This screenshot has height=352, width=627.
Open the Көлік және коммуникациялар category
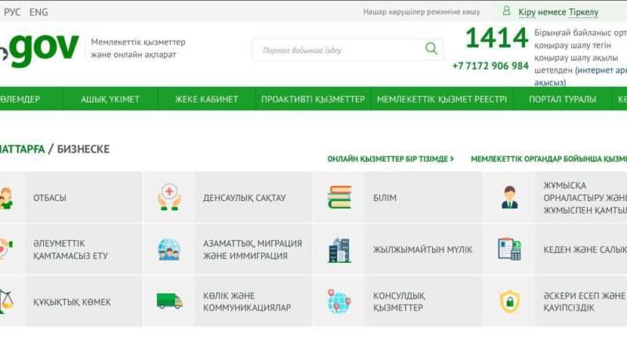228,301
